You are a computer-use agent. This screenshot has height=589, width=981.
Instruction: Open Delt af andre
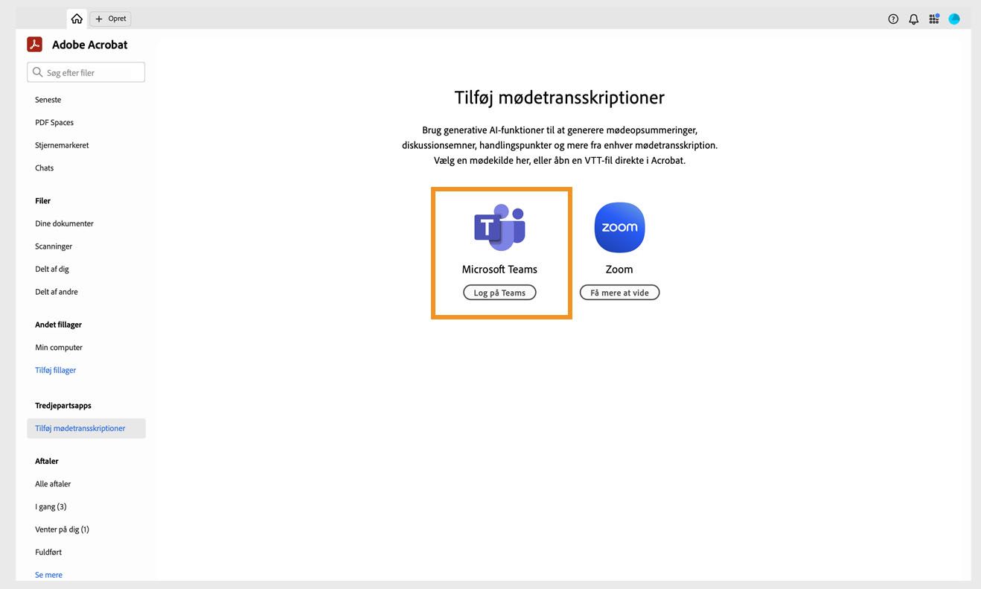tap(57, 292)
